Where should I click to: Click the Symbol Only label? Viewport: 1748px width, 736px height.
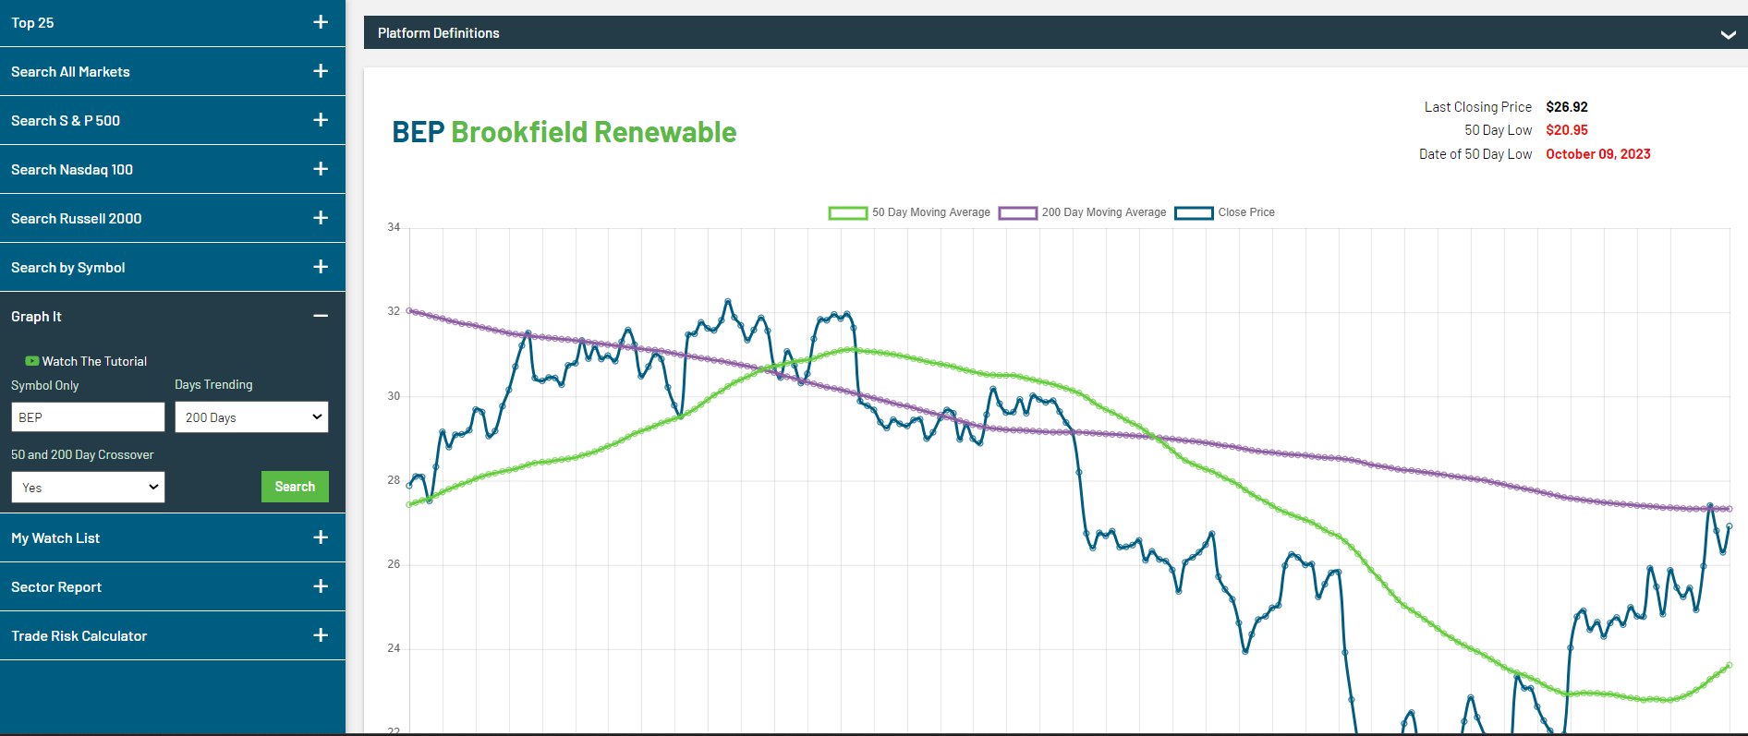45,385
